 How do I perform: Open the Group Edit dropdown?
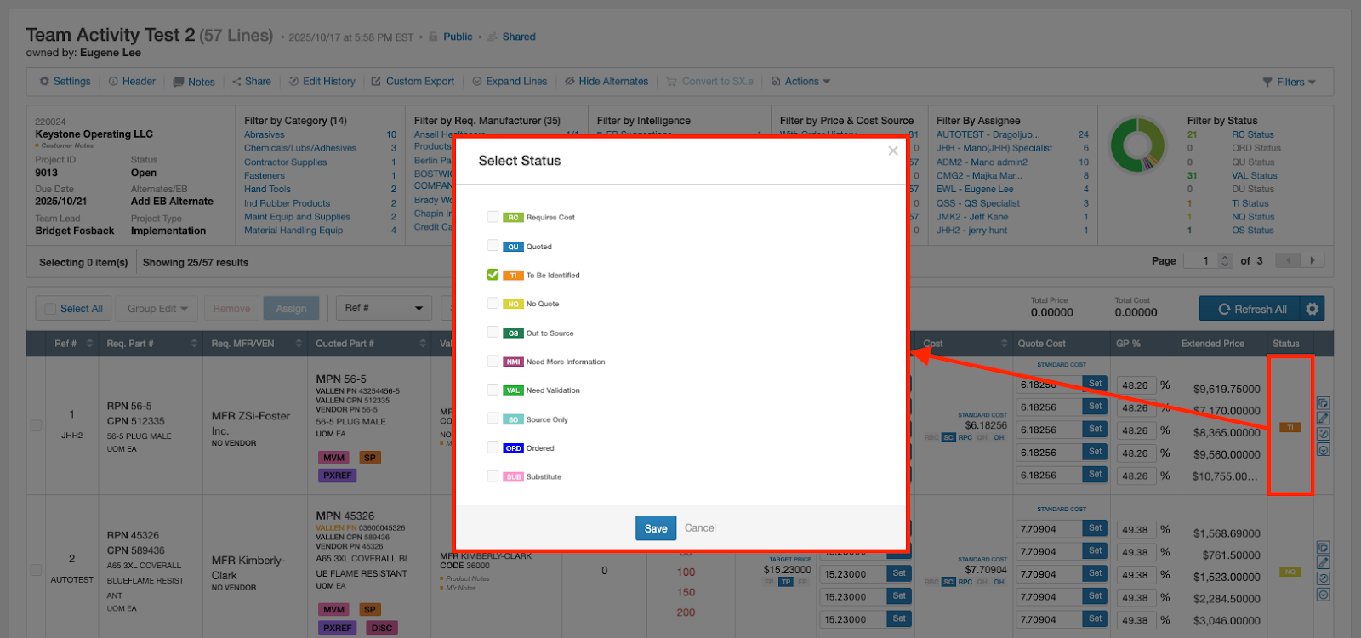pos(157,309)
